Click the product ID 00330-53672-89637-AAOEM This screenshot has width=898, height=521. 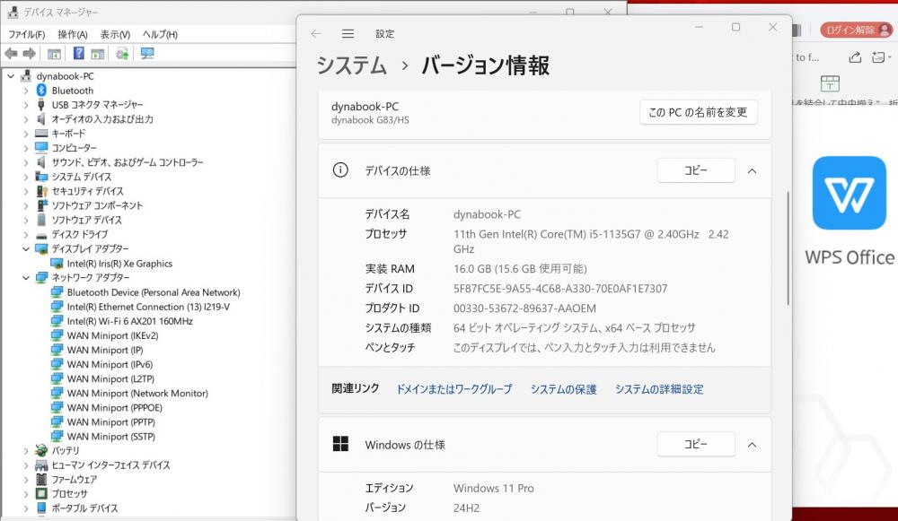pos(524,308)
